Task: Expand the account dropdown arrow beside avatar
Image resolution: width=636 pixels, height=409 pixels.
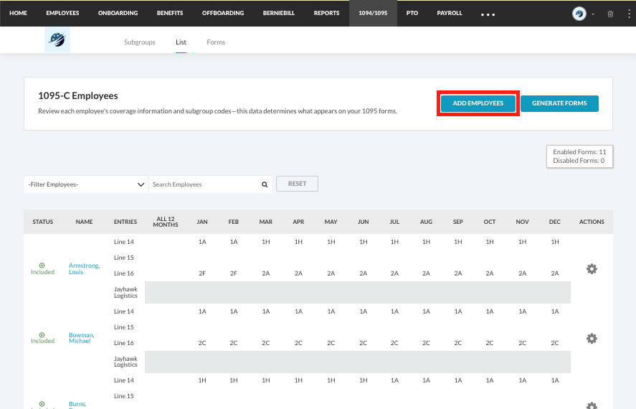Action: [x=593, y=14]
